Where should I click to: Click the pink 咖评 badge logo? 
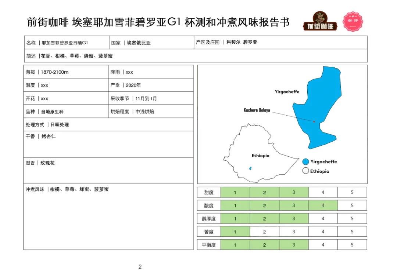[351, 21]
